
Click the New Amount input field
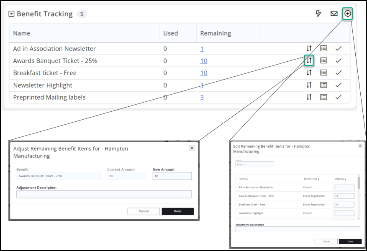172,176
